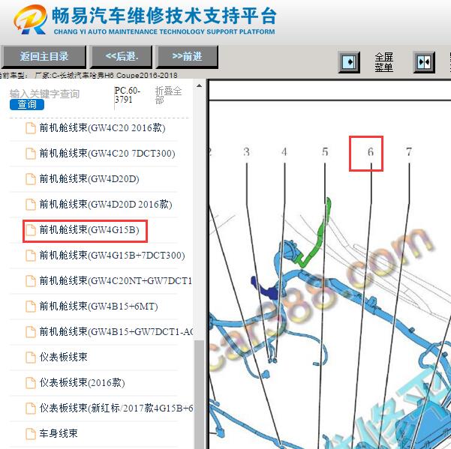Click the 返回主目录 button
This screenshot has height=449, width=451.
pos(44,56)
